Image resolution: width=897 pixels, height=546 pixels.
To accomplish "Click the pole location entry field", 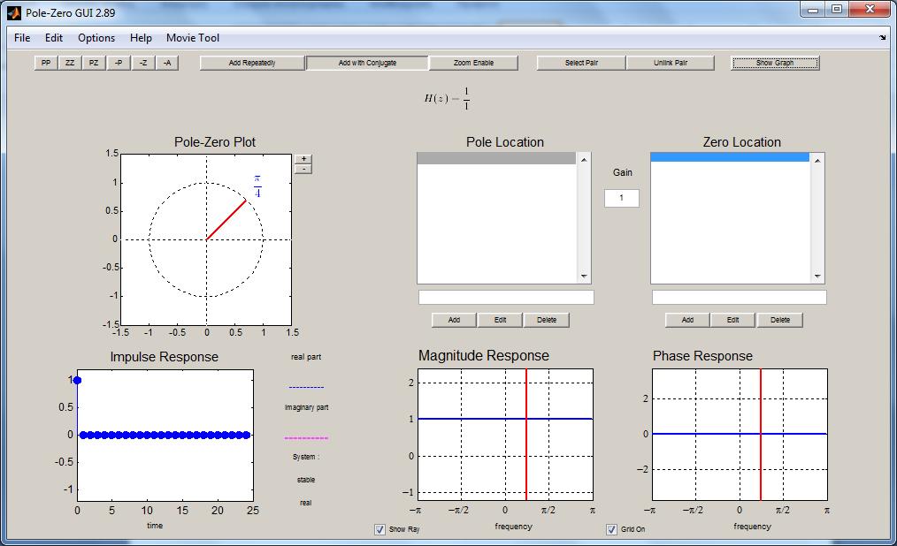I will pyautogui.click(x=506, y=297).
